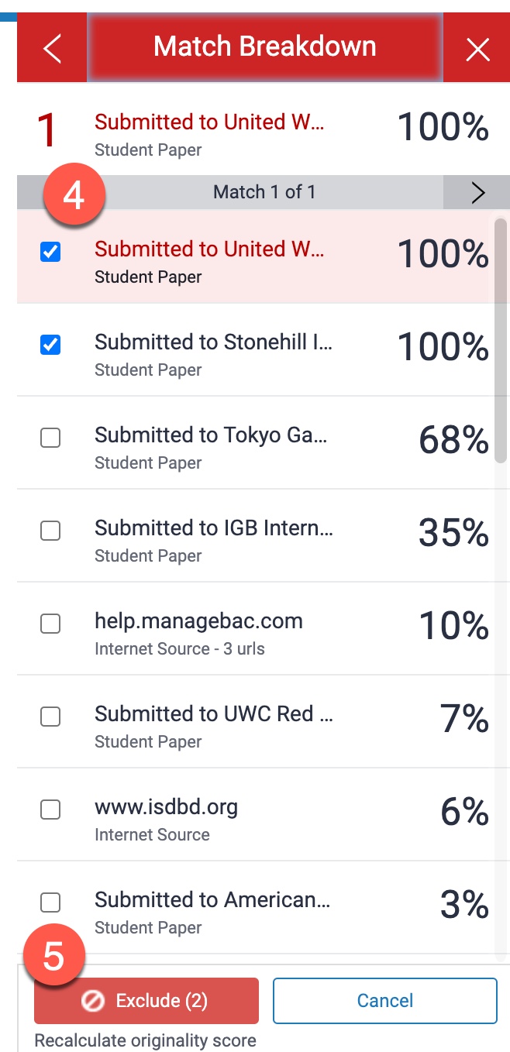Uncheck the Submitted to United W... source
The image size is (510, 1052).
pyautogui.click(x=50, y=251)
